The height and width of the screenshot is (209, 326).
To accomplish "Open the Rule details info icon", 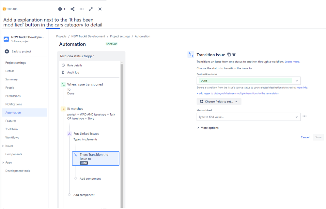I will click(63, 65).
